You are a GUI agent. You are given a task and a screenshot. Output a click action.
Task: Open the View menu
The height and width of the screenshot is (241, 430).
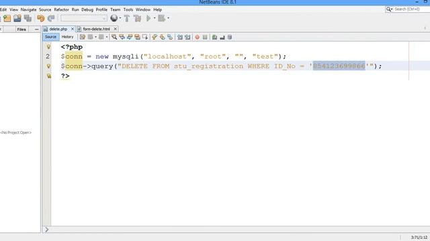tap(13, 9)
